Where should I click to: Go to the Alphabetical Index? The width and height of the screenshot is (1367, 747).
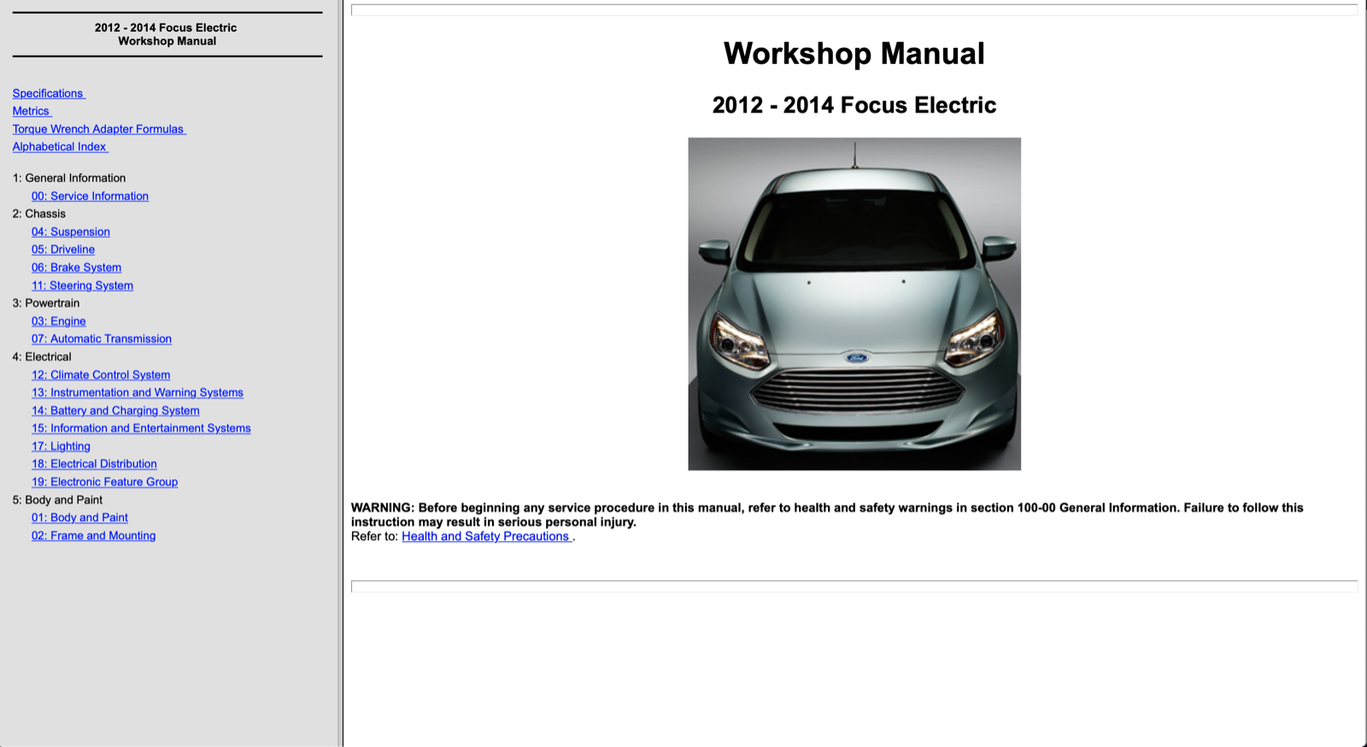(x=59, y=147)
